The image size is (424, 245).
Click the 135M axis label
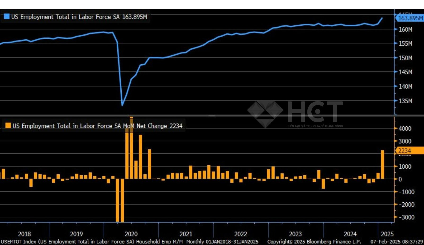coord(405,101)
